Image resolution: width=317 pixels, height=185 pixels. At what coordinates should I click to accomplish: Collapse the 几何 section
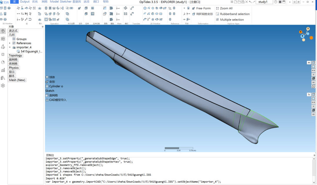point(12,35)
